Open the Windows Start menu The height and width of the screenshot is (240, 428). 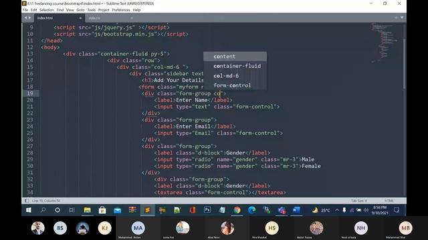coord(28,210)
